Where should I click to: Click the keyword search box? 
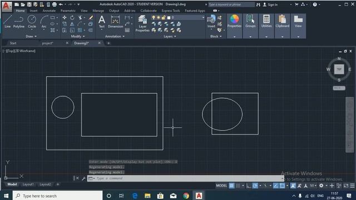[x=231, y=4]
